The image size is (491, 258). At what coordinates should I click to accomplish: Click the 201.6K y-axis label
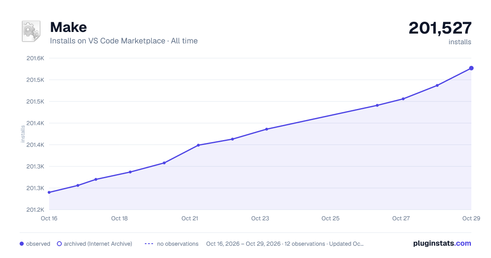(x=35, y=58)
